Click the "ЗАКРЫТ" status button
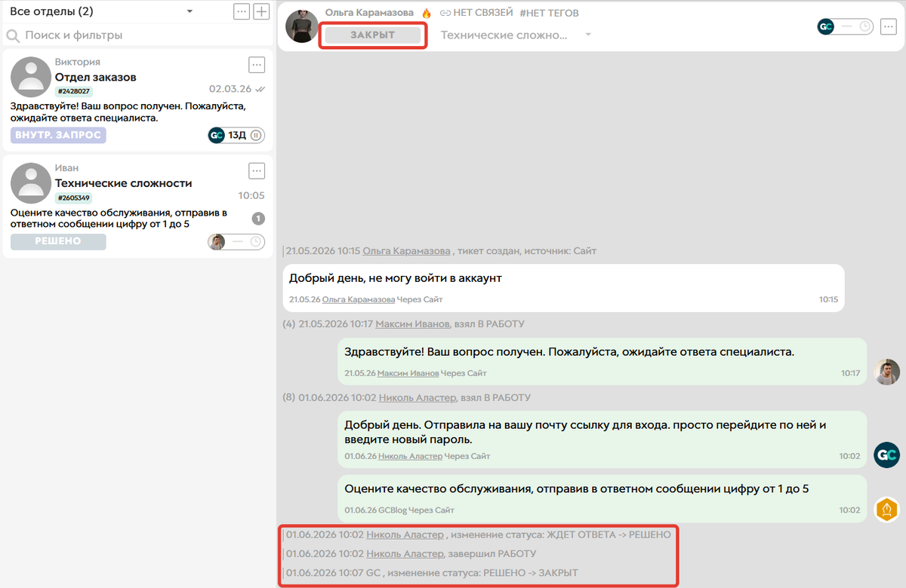906x588 pixels. pyautogui.click(x=372, y=35)
